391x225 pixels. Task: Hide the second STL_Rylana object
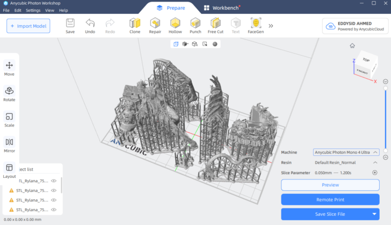tap(54, 190)
